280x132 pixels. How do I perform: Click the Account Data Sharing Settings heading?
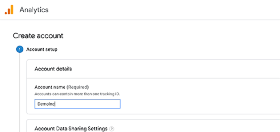(x=71, y=129)
